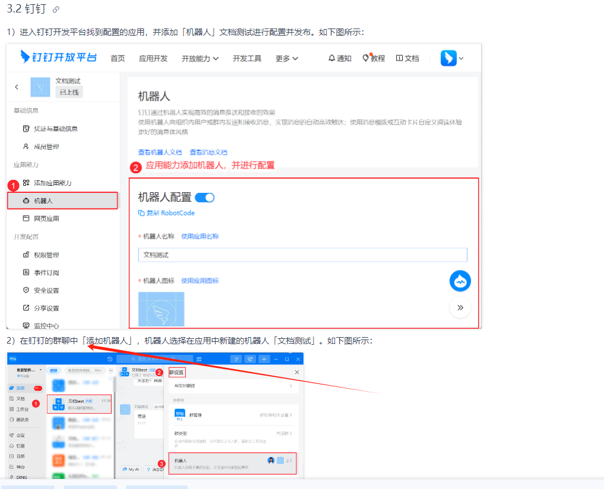
Task: Select 机器人 in the sidebar
Action: 62,201
